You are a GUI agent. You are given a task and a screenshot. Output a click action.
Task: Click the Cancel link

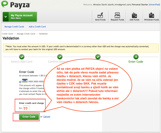(x=47, y=117)
